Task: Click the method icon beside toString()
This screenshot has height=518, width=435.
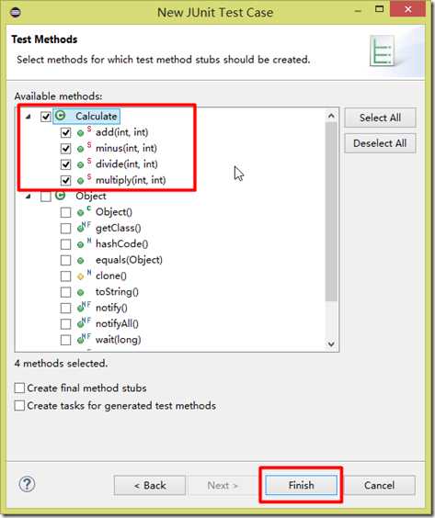Action: 80,292
